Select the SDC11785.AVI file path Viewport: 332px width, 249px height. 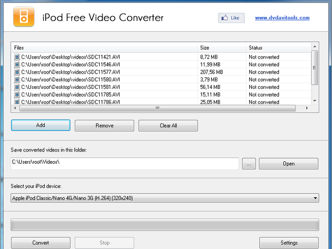[x=71, y=95]
